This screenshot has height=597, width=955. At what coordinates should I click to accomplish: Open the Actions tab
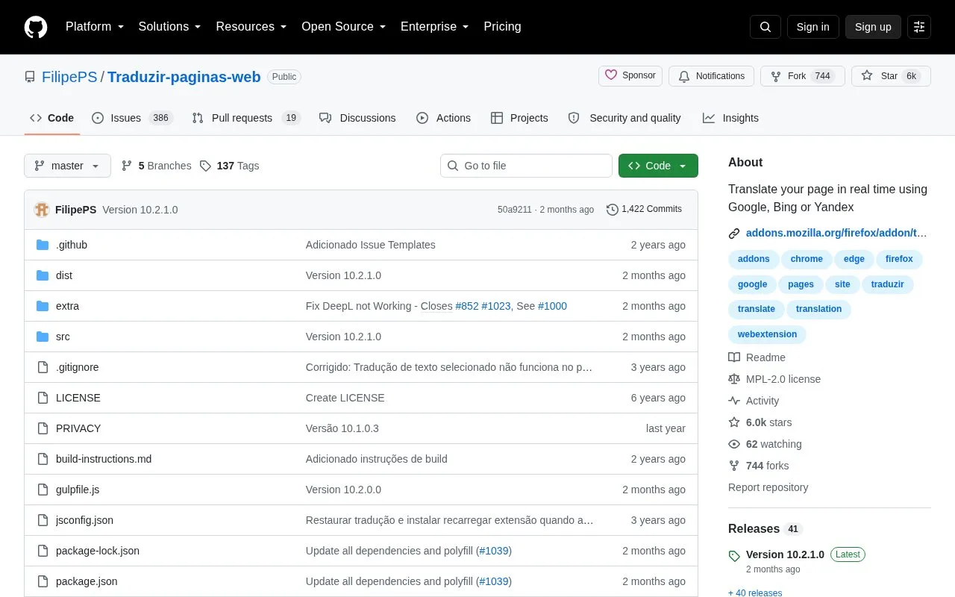[443, 118]
